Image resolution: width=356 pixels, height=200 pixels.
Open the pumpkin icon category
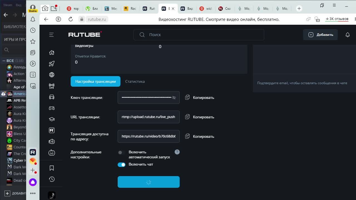coord(51,152)
